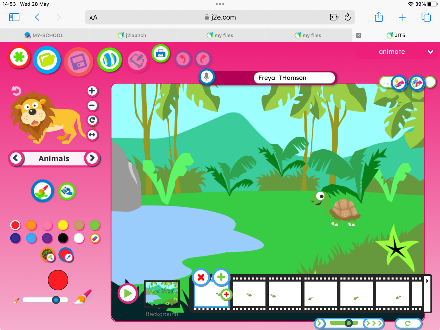Click the round info button at top right
The image size is (440, 330).
[430, 82]
